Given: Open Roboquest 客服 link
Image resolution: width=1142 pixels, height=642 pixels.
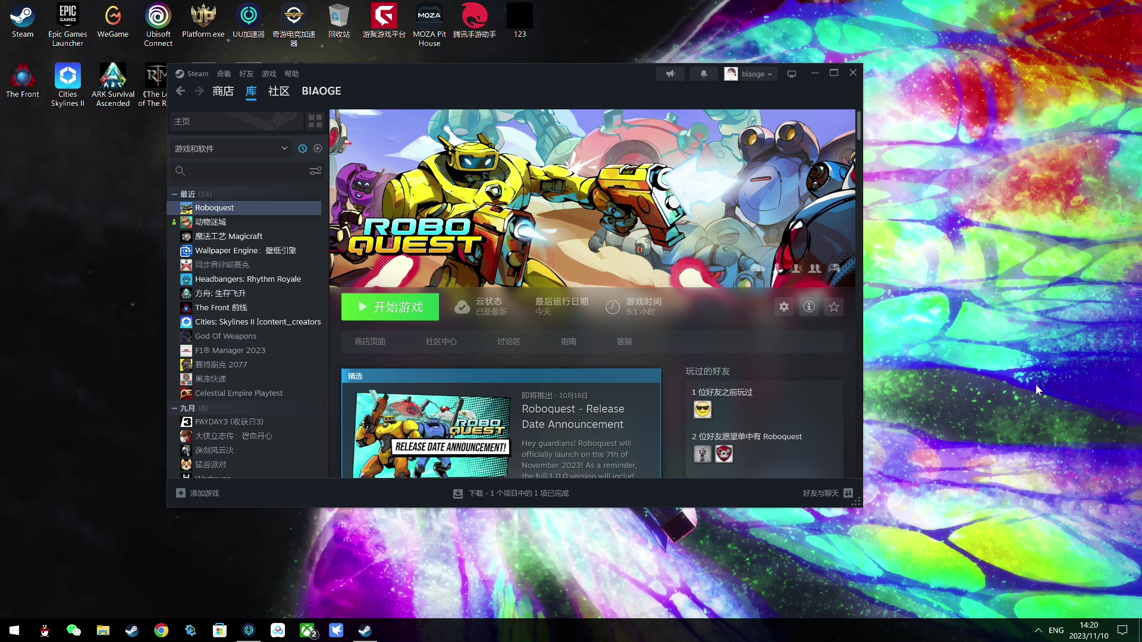Looking at the screenshot, I should click(625, 342).
